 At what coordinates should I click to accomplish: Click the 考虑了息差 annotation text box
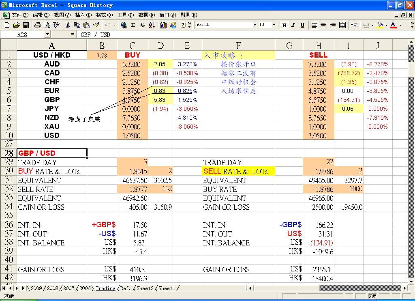coord(84,119)
